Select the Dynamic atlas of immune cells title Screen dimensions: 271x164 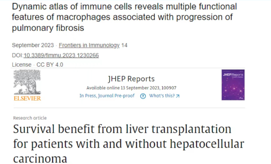coord(124,17)
